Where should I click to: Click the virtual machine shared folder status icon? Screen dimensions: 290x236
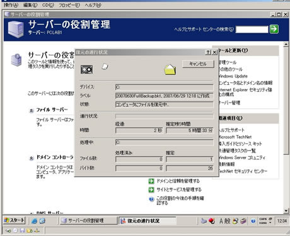pyautogui.click(x=30, y=230)
